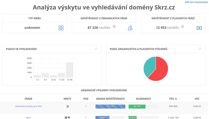This screenshot has height=119, width=209.
Task: Click the green 40,700 search volume bar
Action: [137, 107]
